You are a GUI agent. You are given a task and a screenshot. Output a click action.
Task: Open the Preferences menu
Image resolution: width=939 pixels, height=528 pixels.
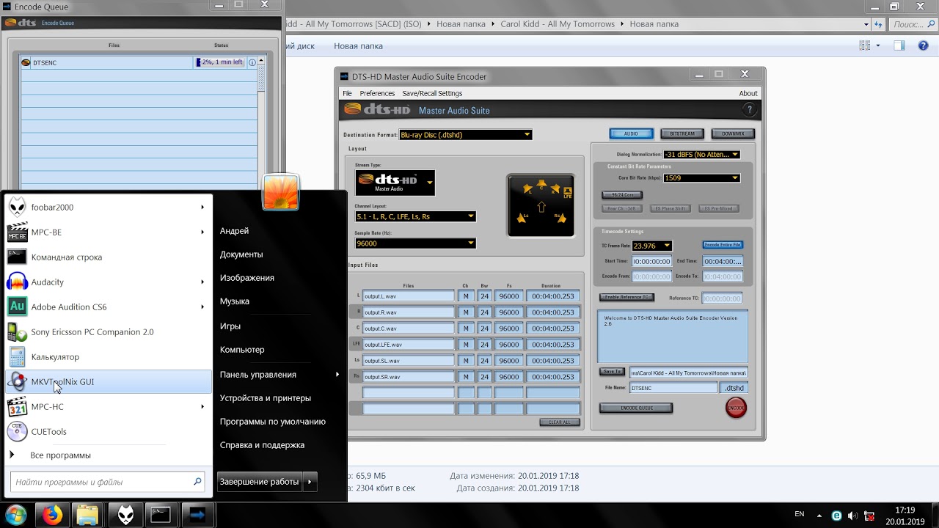pyautogui.click(x=377, y=93)
